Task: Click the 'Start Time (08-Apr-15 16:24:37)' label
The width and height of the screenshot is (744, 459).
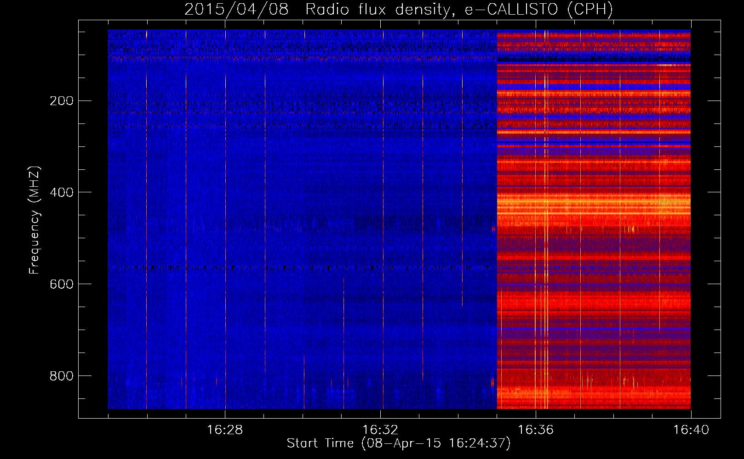Action: [399, 443]
